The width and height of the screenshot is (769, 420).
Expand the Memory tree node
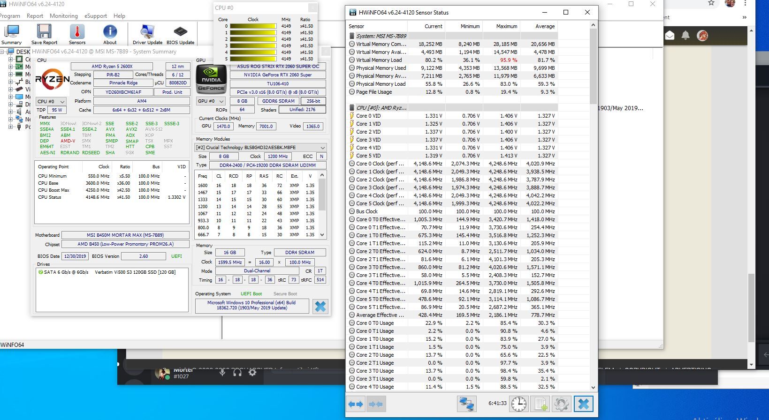tap(10, 75)
